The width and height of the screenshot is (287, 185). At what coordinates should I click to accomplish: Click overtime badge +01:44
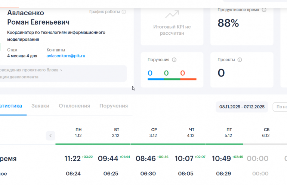(x=125, y=157)
